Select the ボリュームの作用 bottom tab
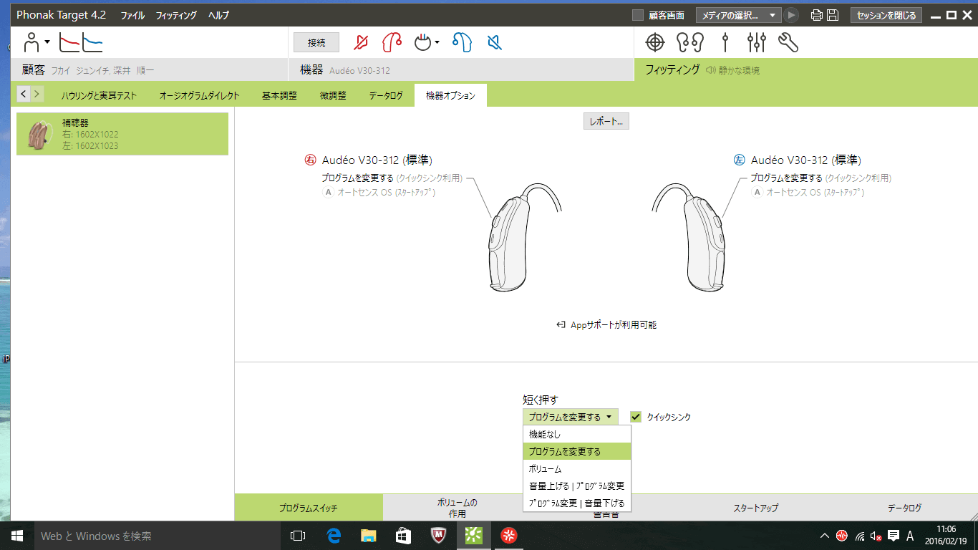This screenshot has width=978, height=550. 457,508
